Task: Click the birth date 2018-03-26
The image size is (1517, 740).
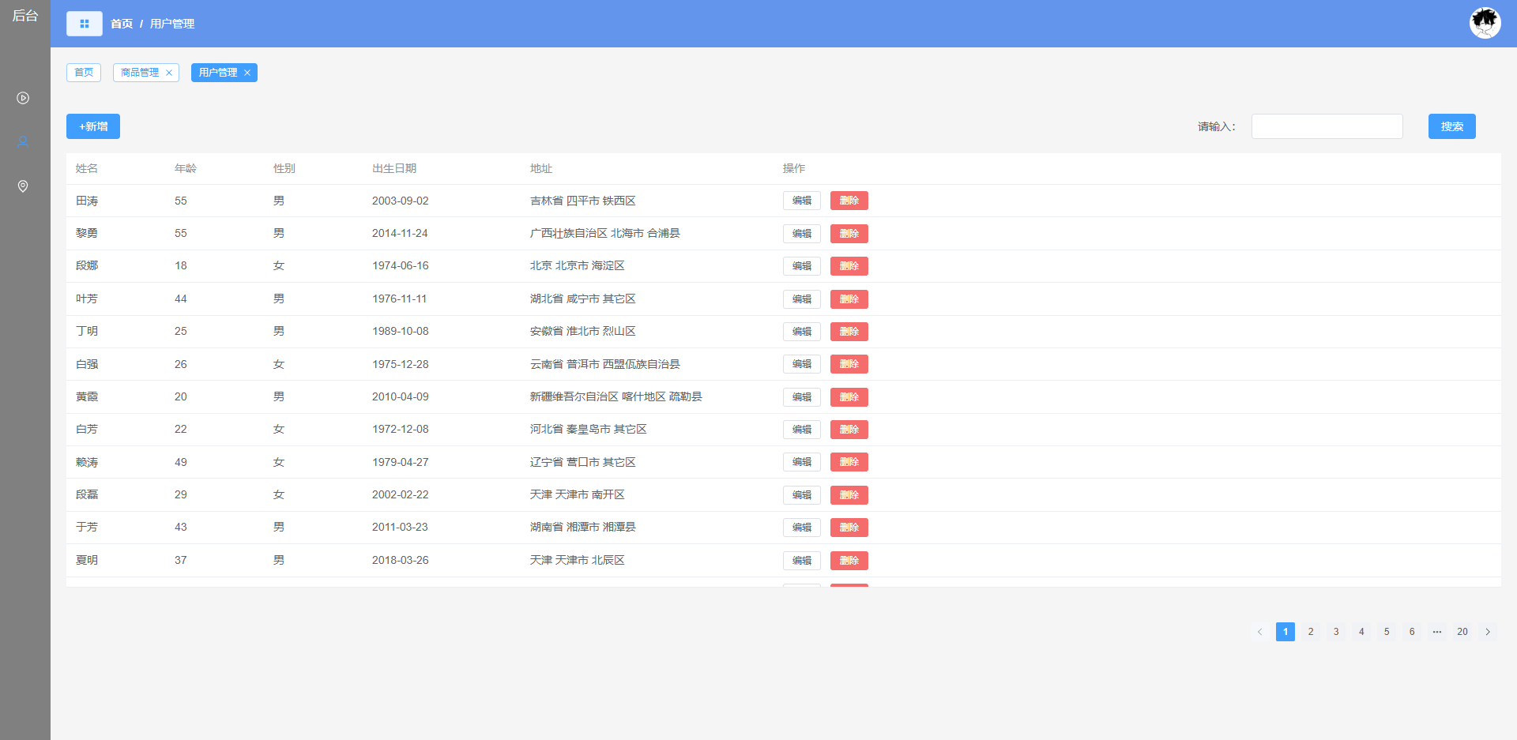Action: coord(401,560)
